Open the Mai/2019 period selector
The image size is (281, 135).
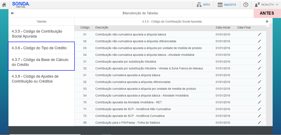(227, 5)
